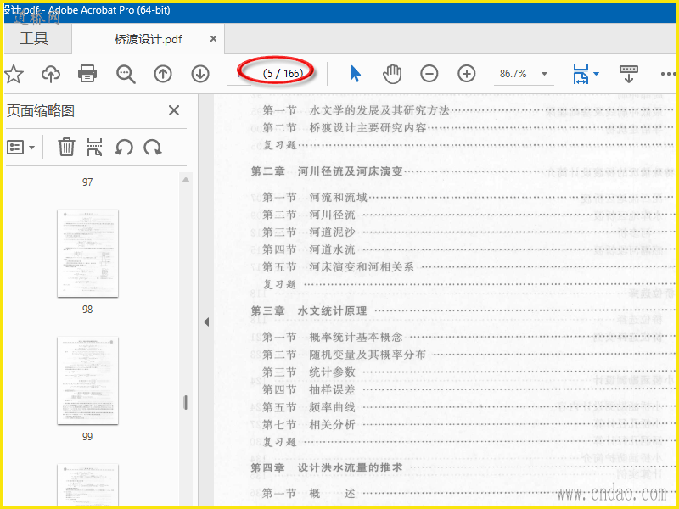Screen dimensions: 679x509
Task: Click 第三节 河道泥沙 entry
Action: coord(309,232)
